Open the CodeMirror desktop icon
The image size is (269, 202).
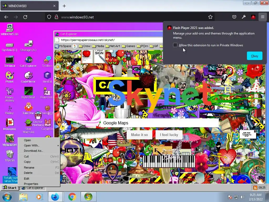(x=28, y=77)
